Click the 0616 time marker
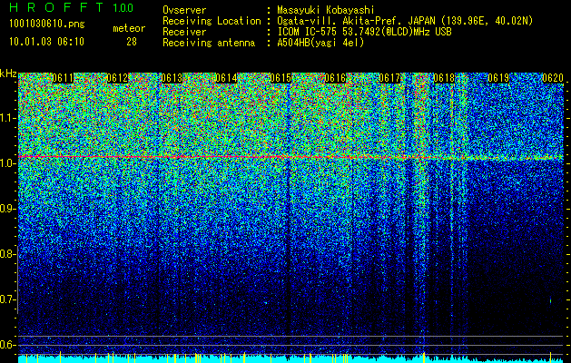This screenshot has height=363, width=571. [x=335, y=78]
